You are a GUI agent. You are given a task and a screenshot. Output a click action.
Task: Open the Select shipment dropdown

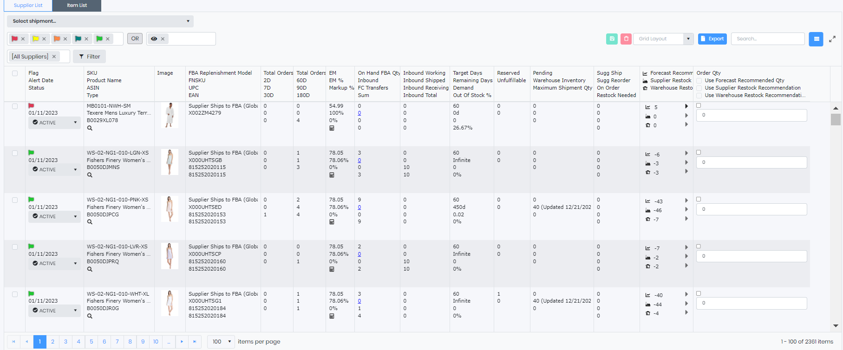[100, 21]
